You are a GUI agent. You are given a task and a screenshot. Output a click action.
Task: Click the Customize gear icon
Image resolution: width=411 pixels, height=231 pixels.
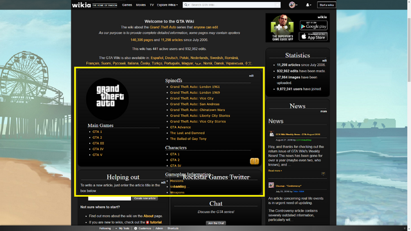(x=136, y=228)
